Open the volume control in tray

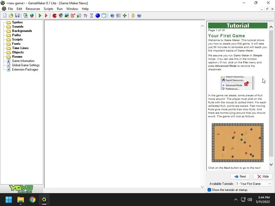(250, 200)
